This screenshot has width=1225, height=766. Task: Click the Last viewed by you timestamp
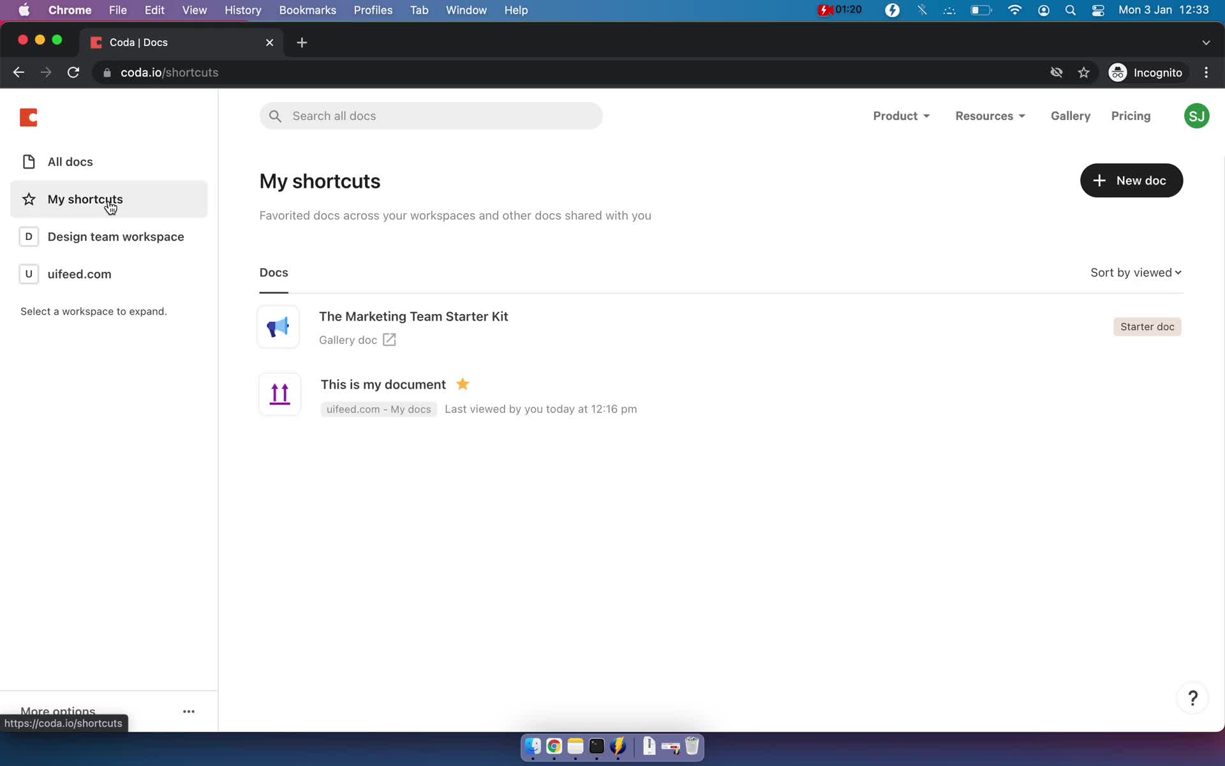[540, 410]
